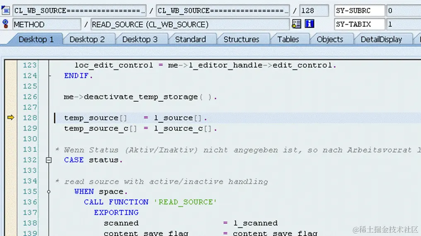Click the status variable on line 132
Screen dimensions: 421x236
pyautogui.click(x=104, y=160)
